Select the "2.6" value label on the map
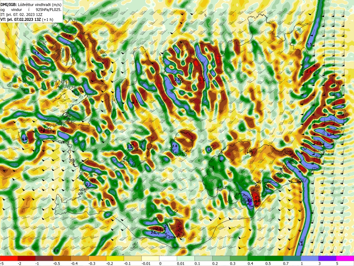The width and height of the screenshot is (354, 266). point(309,72)
